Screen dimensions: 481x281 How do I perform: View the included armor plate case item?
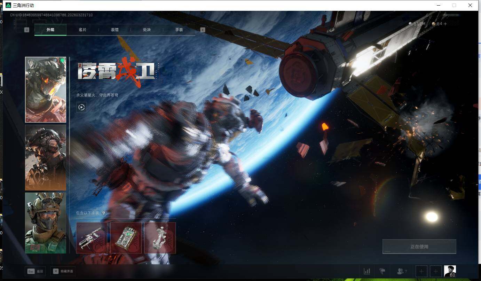coord(126,238)
